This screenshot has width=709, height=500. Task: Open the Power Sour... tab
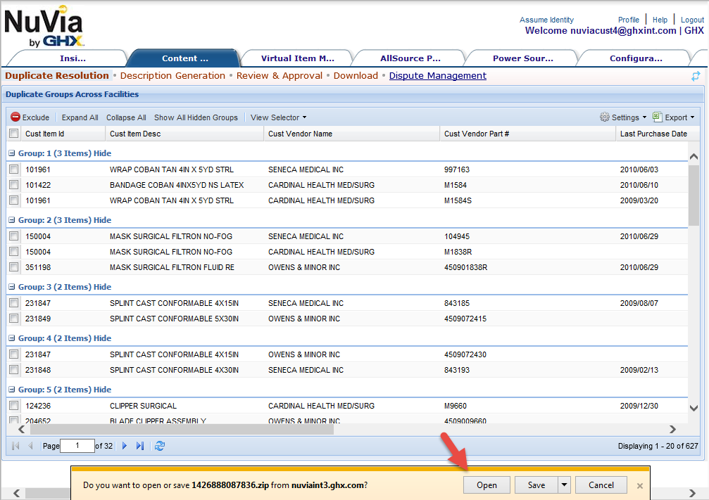[x=522, y=58]
